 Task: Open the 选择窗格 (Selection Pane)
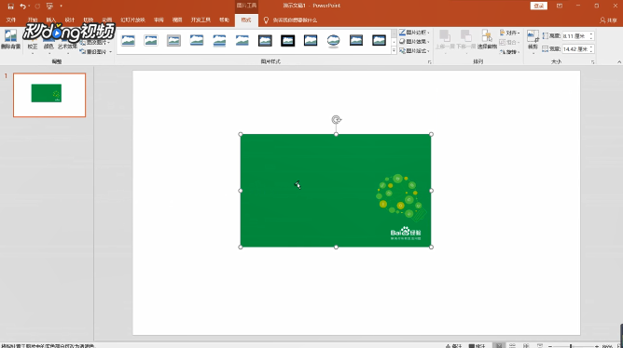pyautogui.click(x=487, y=40)
